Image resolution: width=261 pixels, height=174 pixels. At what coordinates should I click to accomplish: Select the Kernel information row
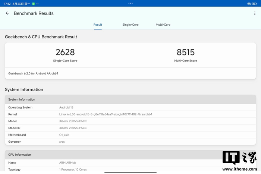pos(130,114)
